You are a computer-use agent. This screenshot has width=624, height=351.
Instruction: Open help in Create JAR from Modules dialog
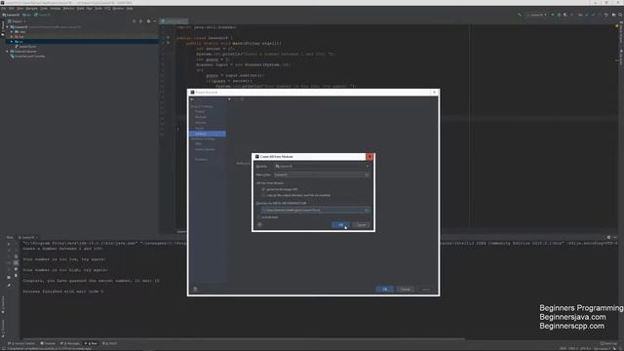pyautogui.click(x=259, y=225)
